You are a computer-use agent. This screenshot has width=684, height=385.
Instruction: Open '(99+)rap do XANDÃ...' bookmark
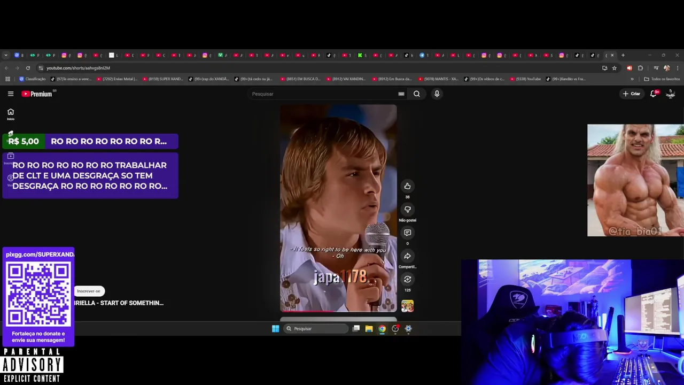(209, 79)
